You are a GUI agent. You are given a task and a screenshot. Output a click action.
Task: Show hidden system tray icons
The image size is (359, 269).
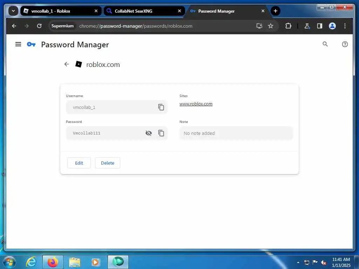pos(298,262)
